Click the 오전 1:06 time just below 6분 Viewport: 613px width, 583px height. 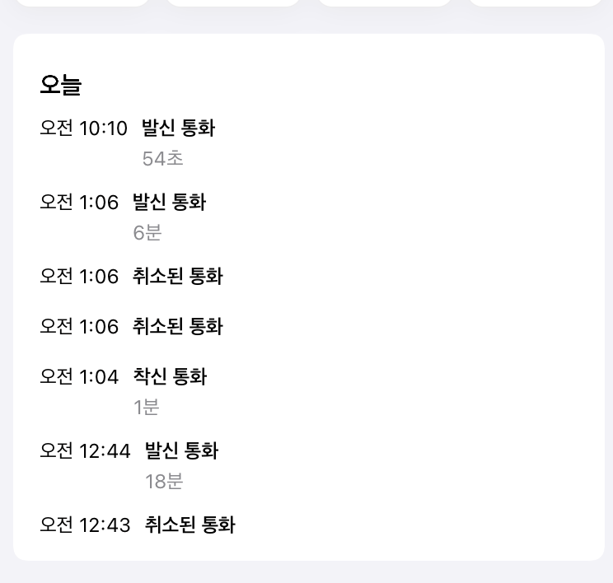[x=79, y=277]
